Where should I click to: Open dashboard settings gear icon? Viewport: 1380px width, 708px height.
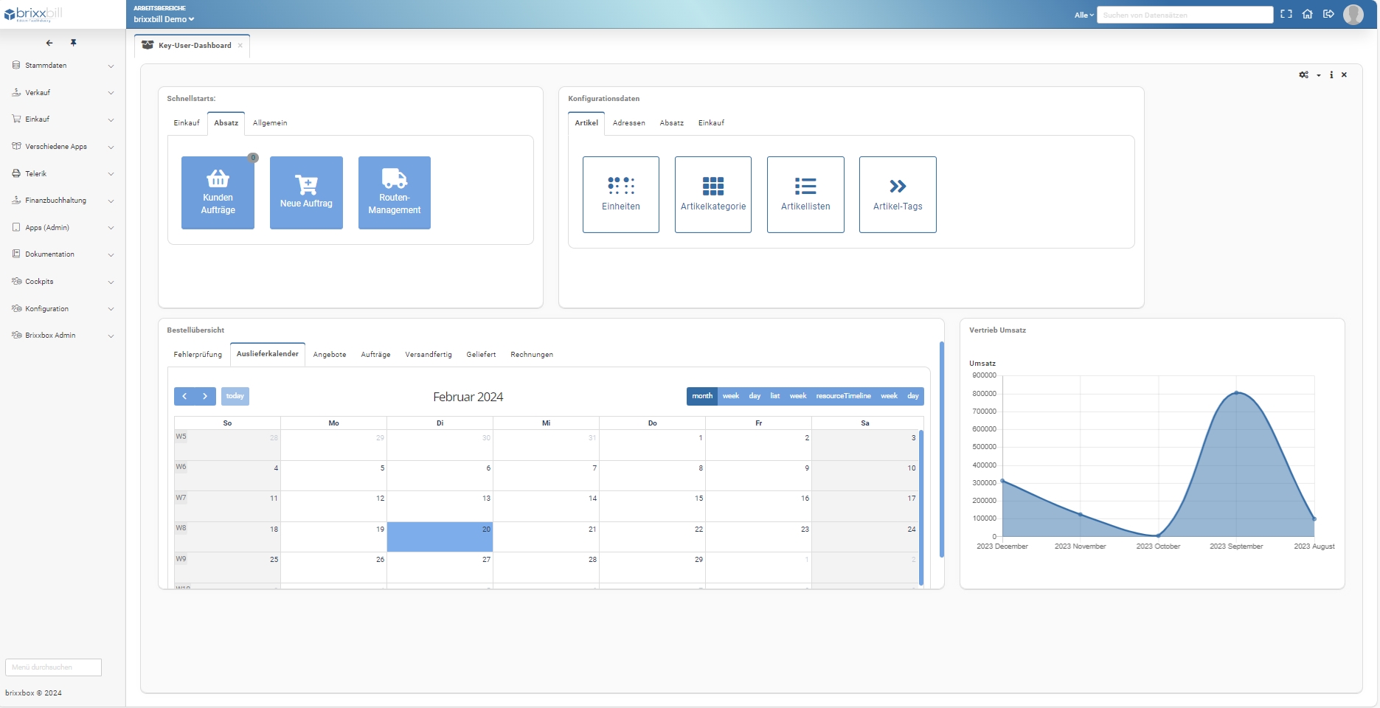tap(1304, 75)
